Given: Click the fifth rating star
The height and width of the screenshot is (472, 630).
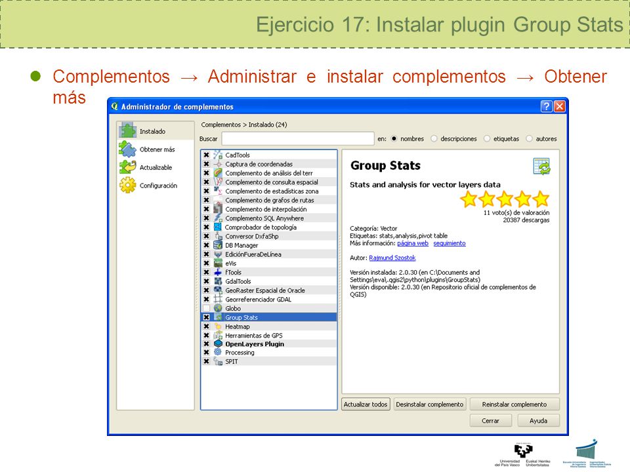Looking at the screenshot, I should pyautogui.click(x=541, y=199).
